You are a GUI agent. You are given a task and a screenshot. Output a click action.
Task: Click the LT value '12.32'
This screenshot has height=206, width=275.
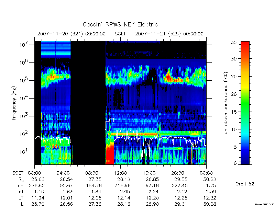pos(210,198)
